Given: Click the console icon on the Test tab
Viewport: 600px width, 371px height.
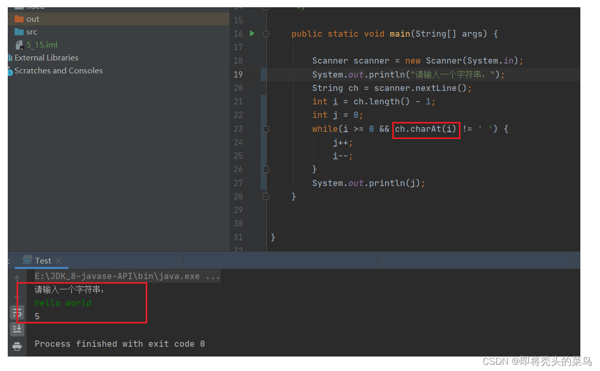Looking at the screenshot, I should coord(27,260).
